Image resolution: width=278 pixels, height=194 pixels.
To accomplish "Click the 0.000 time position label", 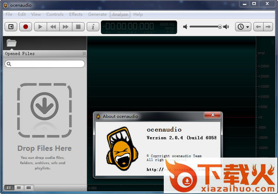I will 93,188.
